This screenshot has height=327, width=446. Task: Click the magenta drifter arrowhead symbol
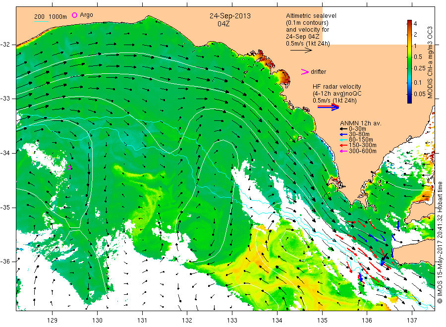coord(305,72)
